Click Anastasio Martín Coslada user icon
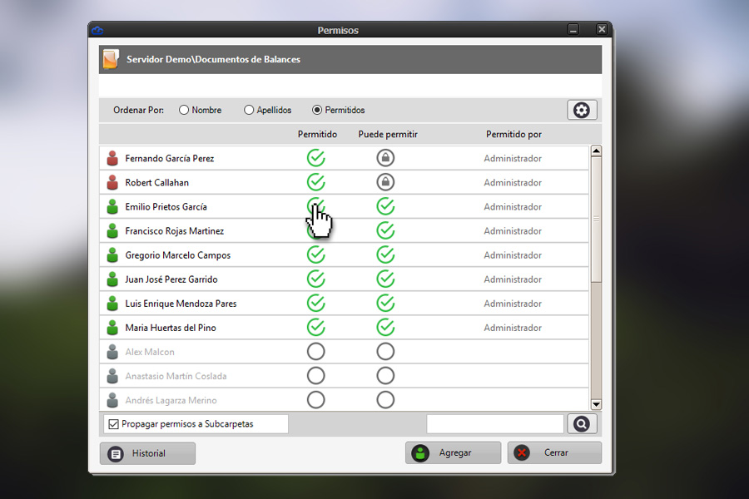The image size is (749, 499). tap(112, 376)
